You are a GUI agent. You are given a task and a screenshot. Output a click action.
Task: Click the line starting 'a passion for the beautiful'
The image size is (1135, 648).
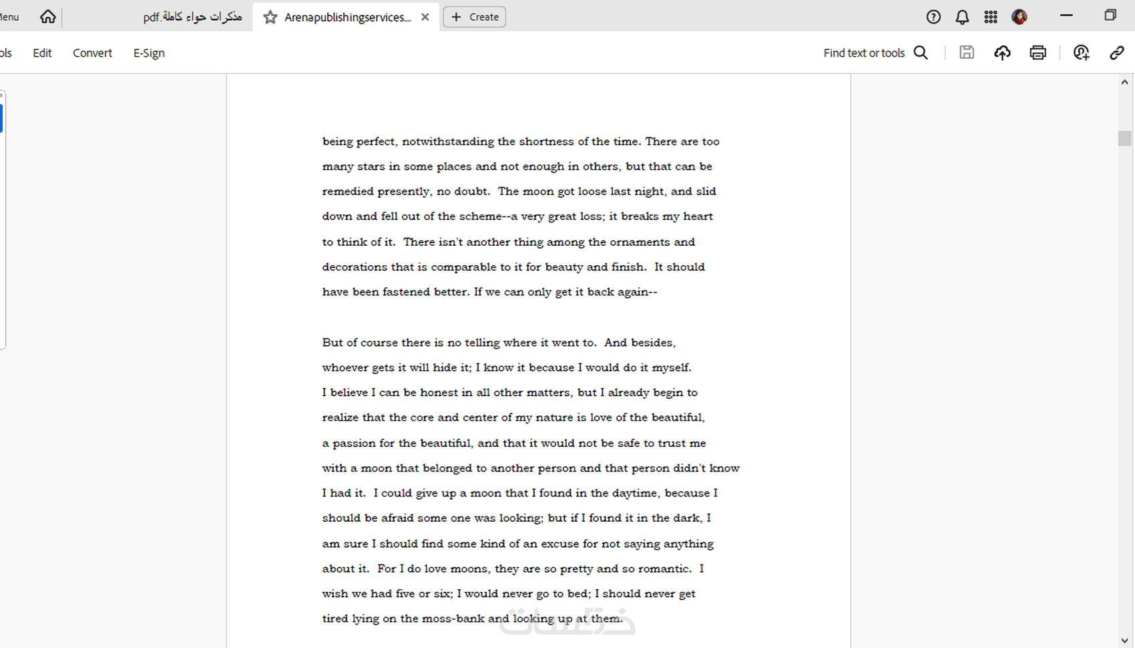point(514,443)
